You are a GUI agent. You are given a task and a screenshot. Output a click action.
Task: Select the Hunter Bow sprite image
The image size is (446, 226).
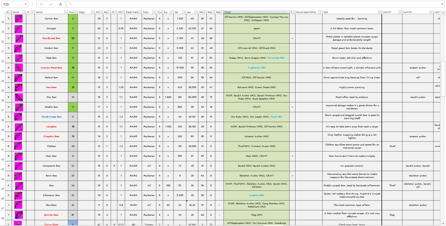coord(19,19)
